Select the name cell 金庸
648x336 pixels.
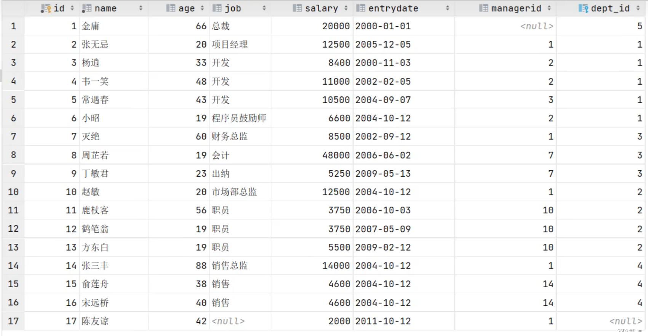click(114, 26)
